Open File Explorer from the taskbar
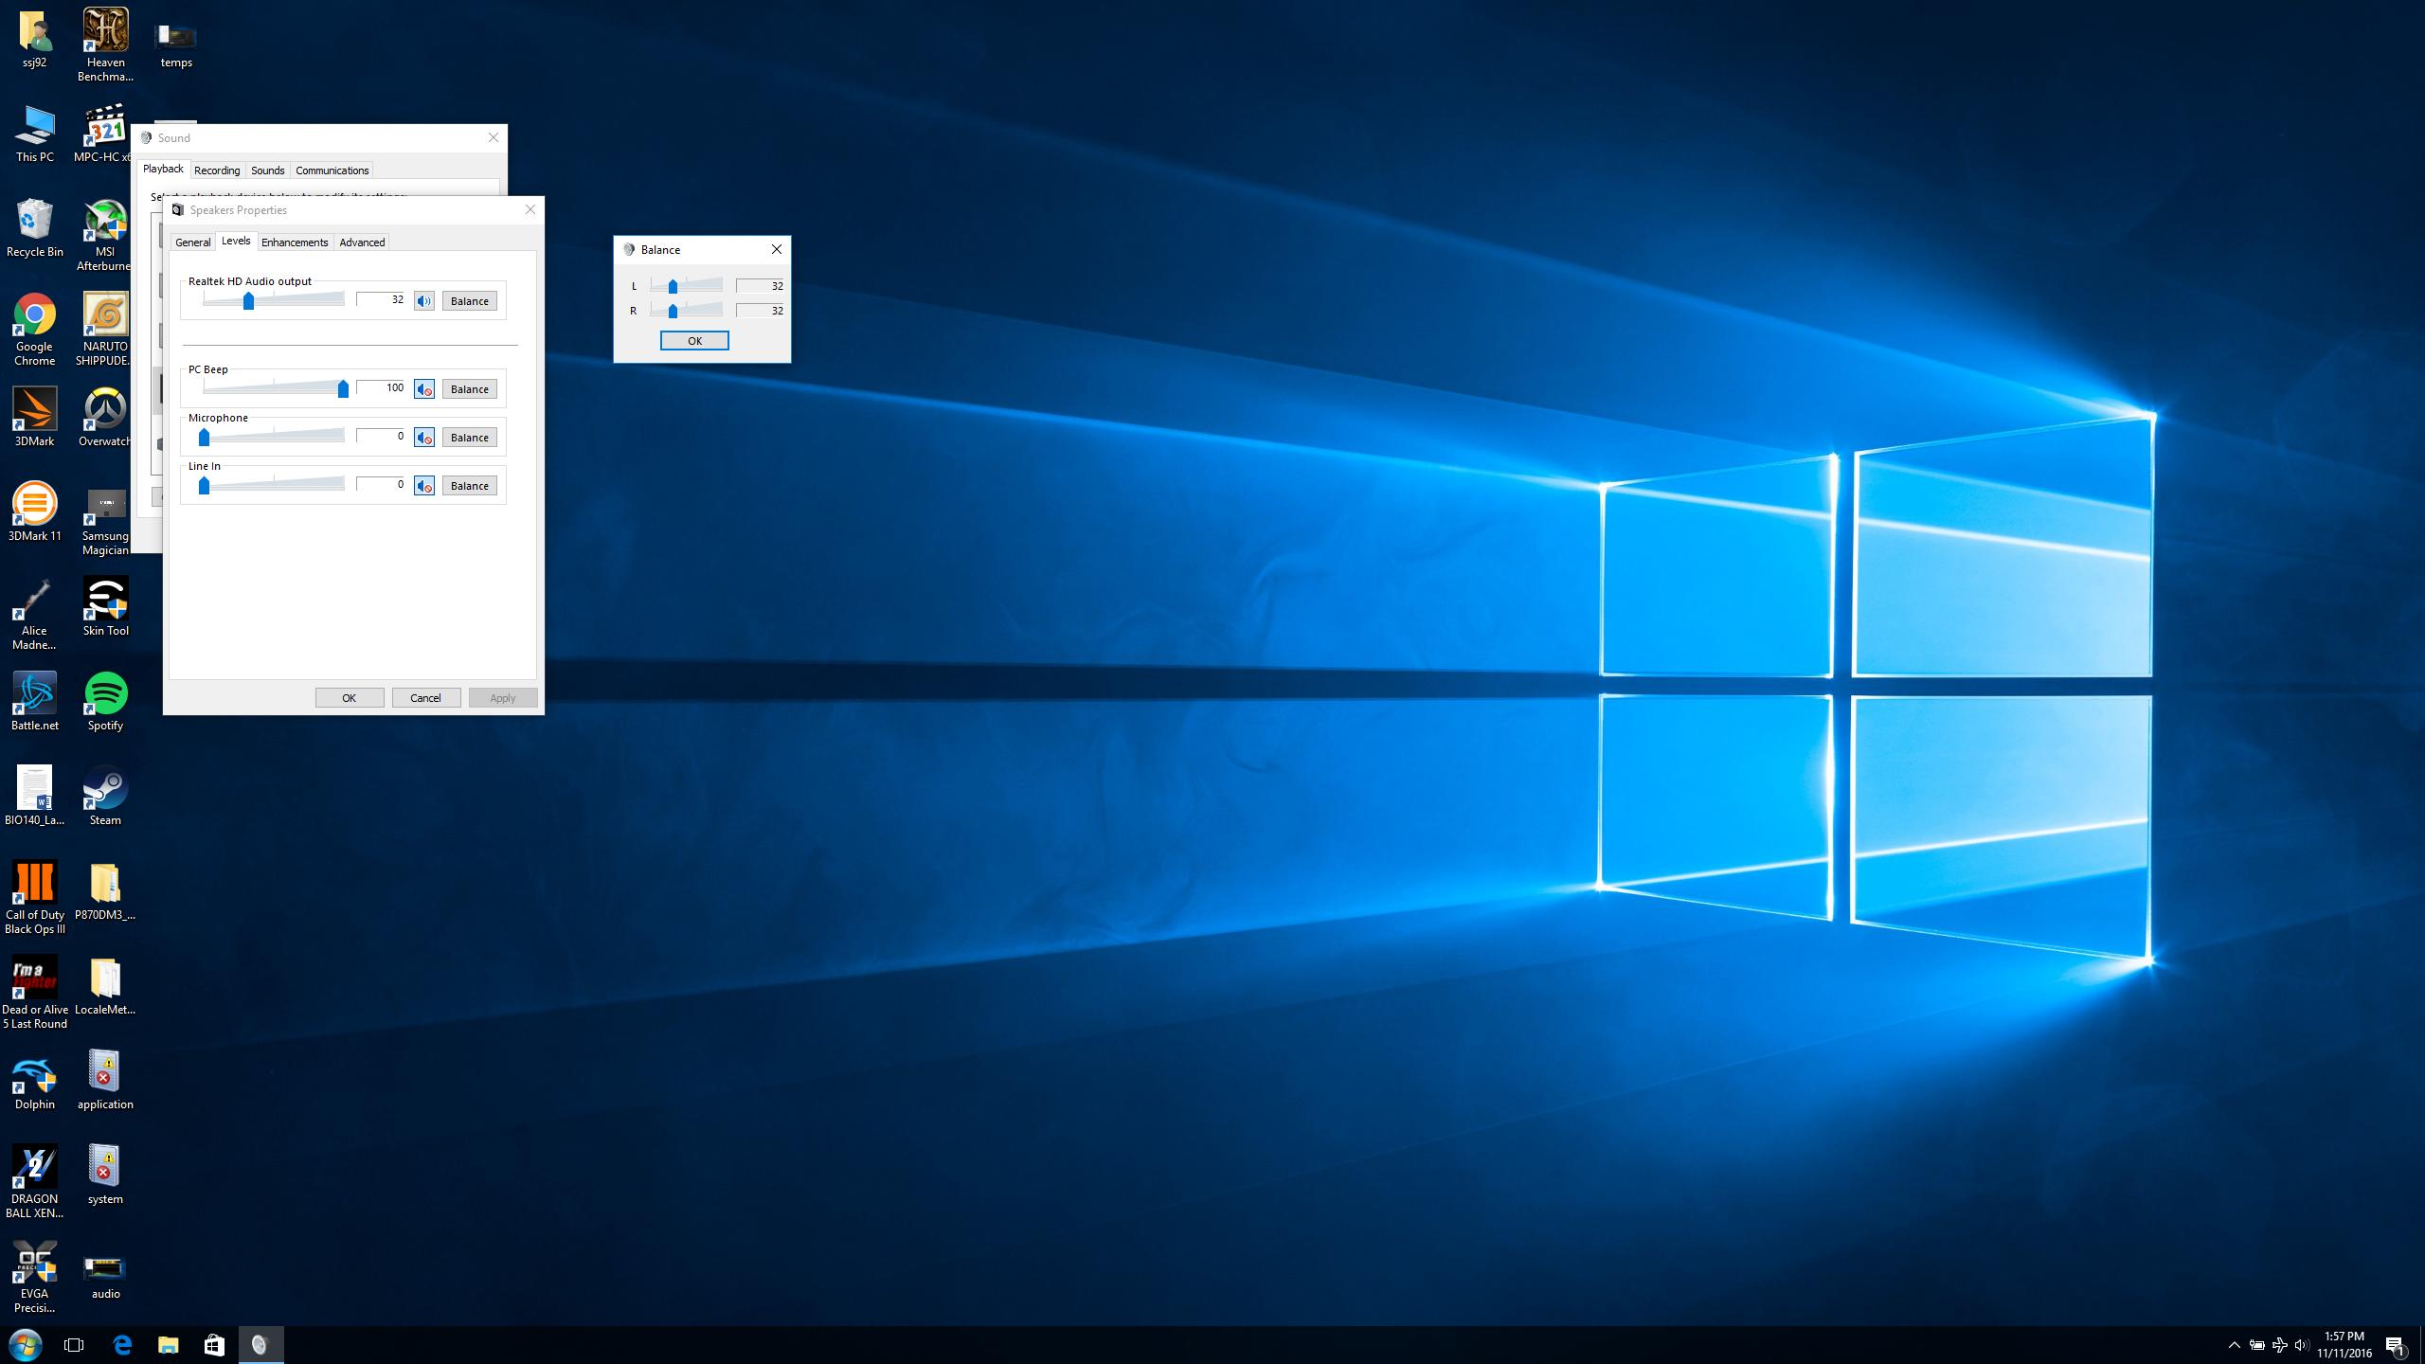2425x1364 pixels. pyautogui.click(x=168, y=1344)
